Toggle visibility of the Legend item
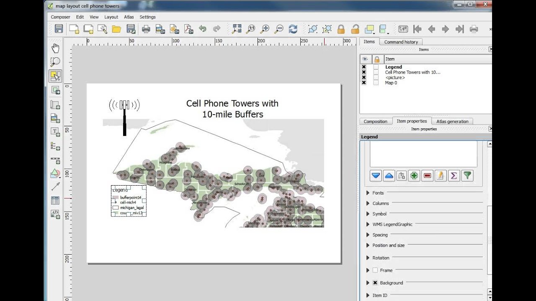Screen dimensions: 536x301 point(364,67)
